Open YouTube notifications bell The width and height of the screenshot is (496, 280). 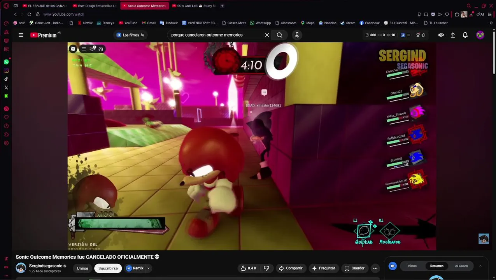pos(465,35)
